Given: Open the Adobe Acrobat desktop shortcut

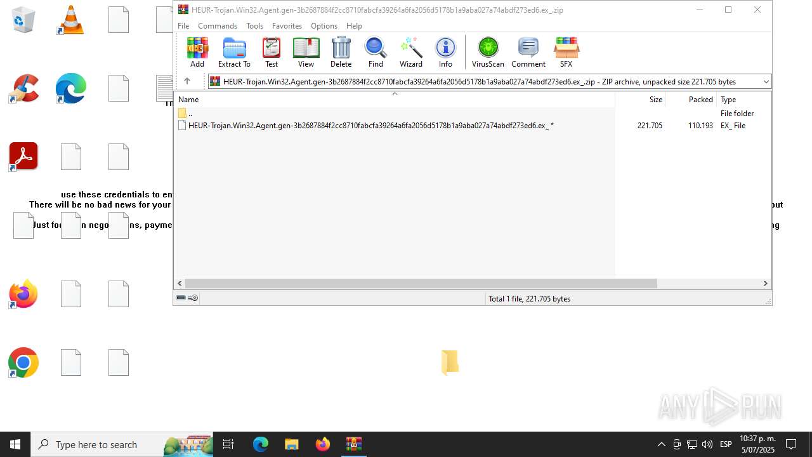Looking at the screenshot, I should (23, 157).
